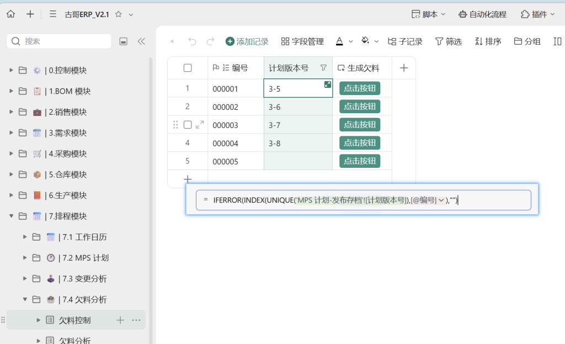This screenshot has width=565, height=344.
Task: Open 排序 sort options
Action: pyautogui.click(x=488, y=41)
